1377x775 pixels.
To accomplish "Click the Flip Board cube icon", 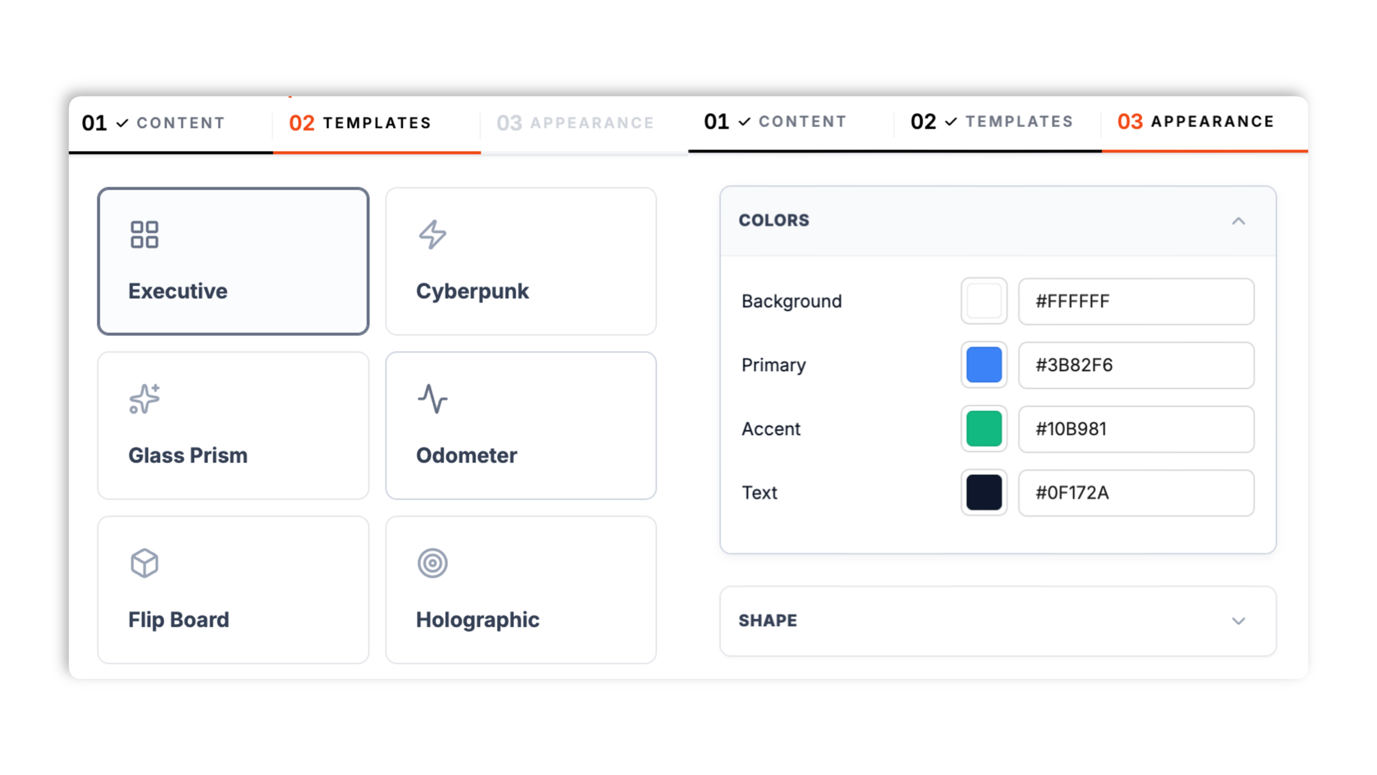I will (x=145, y=563).
